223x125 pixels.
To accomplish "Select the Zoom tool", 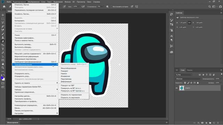I will click(x=3, y=68).
